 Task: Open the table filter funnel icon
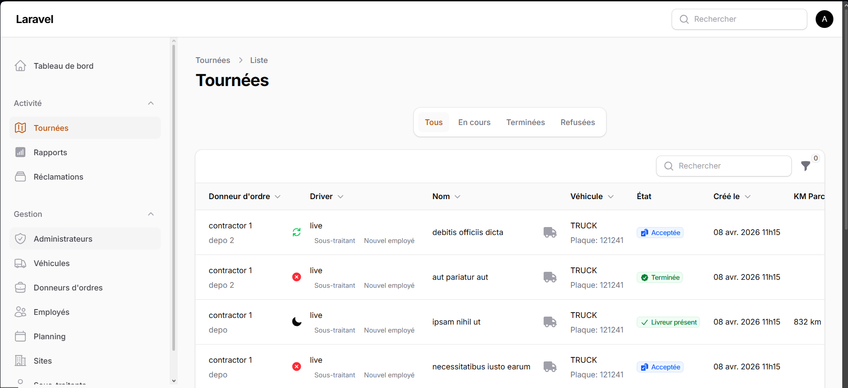coord(805,166)
